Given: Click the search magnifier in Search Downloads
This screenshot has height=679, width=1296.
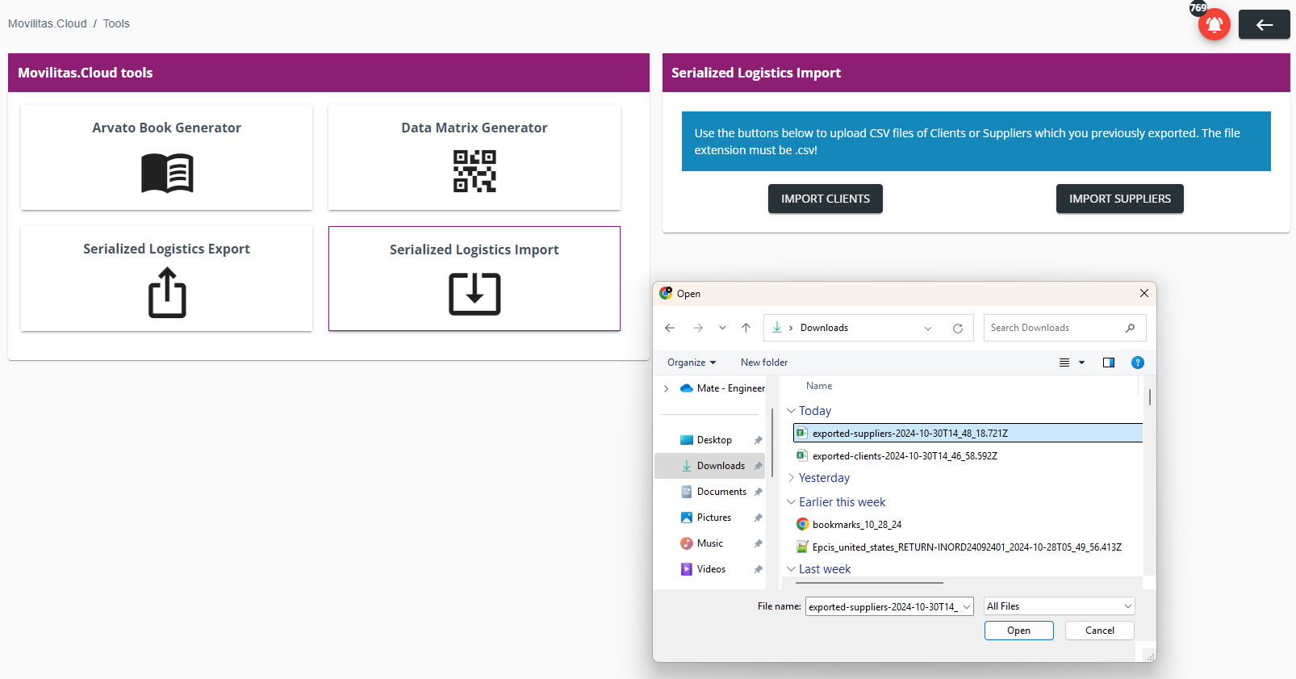Looking at the screenshot, I should click(1130, 328).
